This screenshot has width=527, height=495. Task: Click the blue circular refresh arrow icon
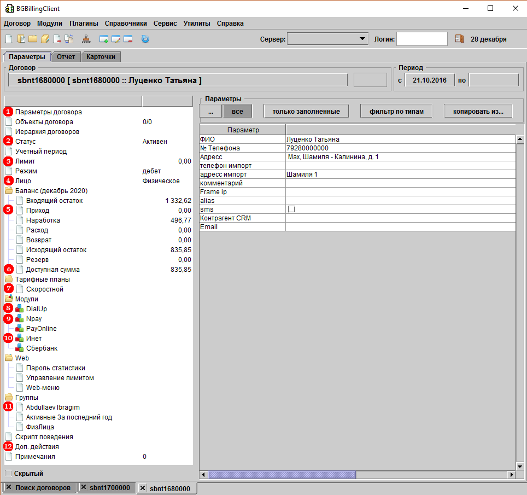coord(145,39)
